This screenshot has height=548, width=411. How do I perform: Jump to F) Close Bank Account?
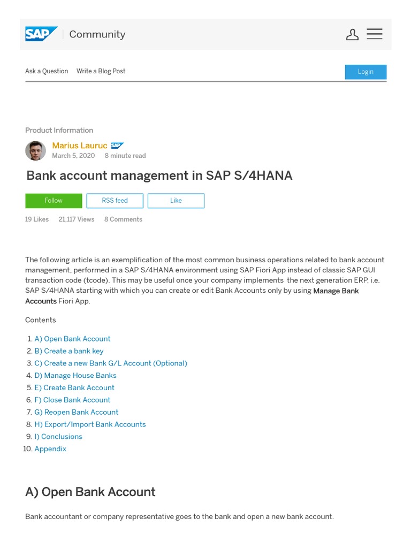pos(72,400)
